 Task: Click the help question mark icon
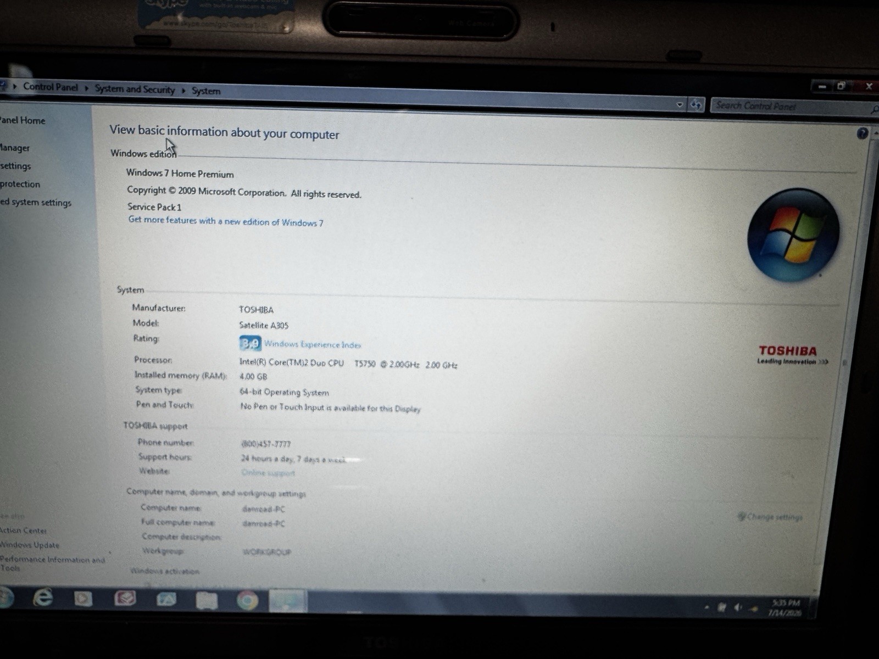point(862,133)
